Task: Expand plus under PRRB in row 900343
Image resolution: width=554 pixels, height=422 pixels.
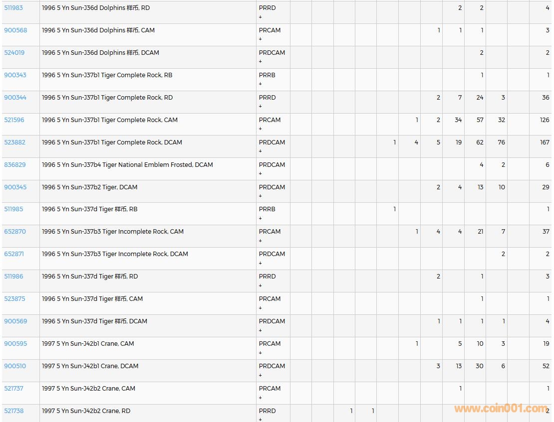Action: tap(260, 84)
